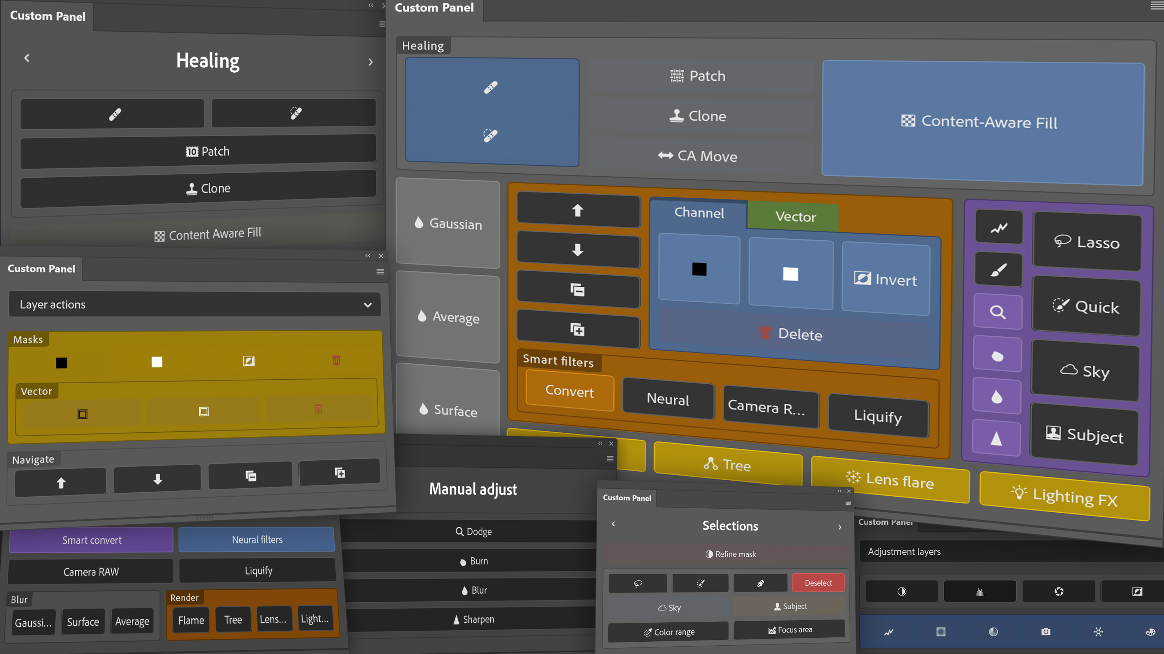Click the quick selection icon in Selections panel
The image size is (1164, 654).
700,584
